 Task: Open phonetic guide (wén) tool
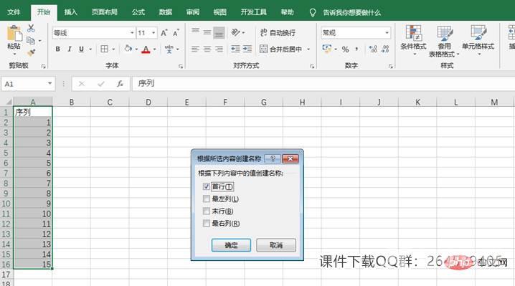tap(169, 49)
